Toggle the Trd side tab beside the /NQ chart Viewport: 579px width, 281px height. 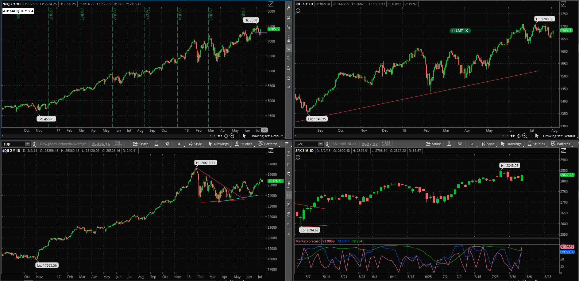tap(289, 7)
